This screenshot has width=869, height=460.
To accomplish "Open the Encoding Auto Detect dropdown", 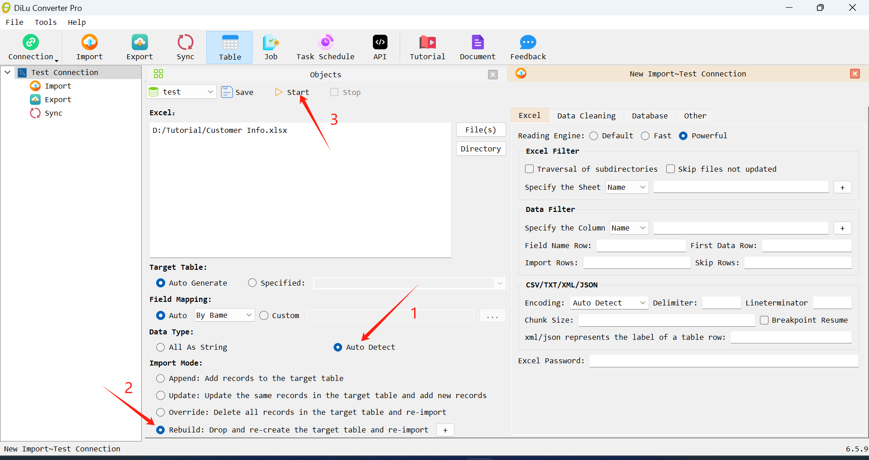I will pyautogui.click(x=609, y=303).
